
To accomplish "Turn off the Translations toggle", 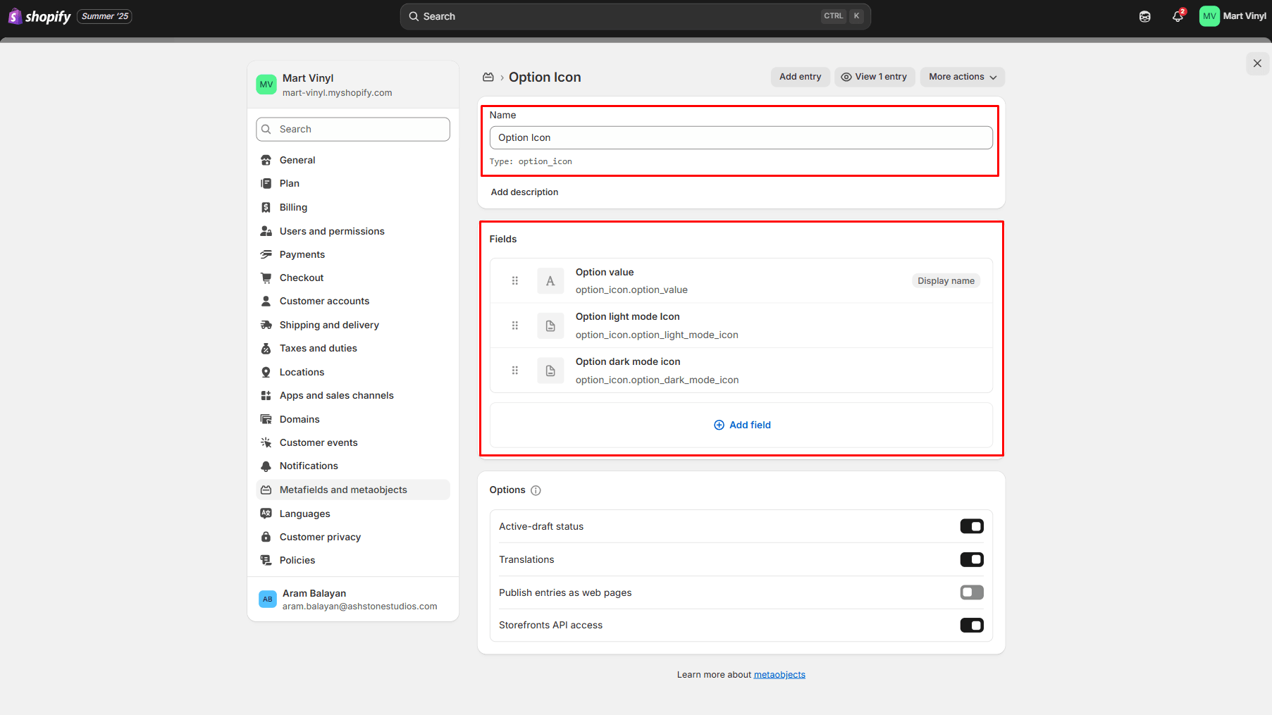I will click(971, 559).
